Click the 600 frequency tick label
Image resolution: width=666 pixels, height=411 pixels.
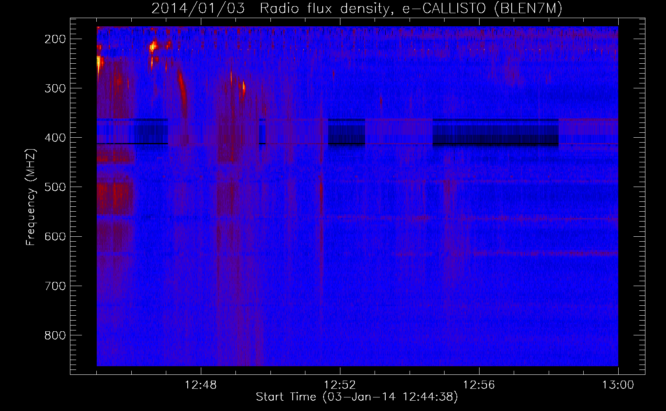click(55, 236)
